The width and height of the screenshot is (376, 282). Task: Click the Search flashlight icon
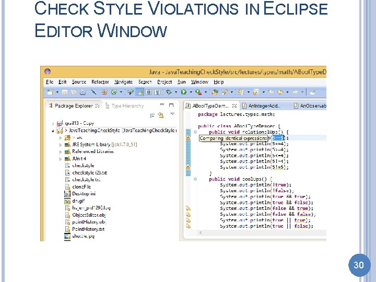pyautogui.click(x=225, y=92)
